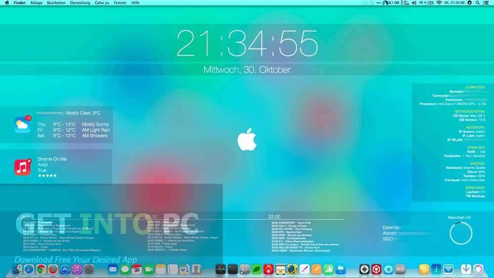Open System Preferences in the dock
The width and height of the screenshot is (494, 278).
coord(89,269)
